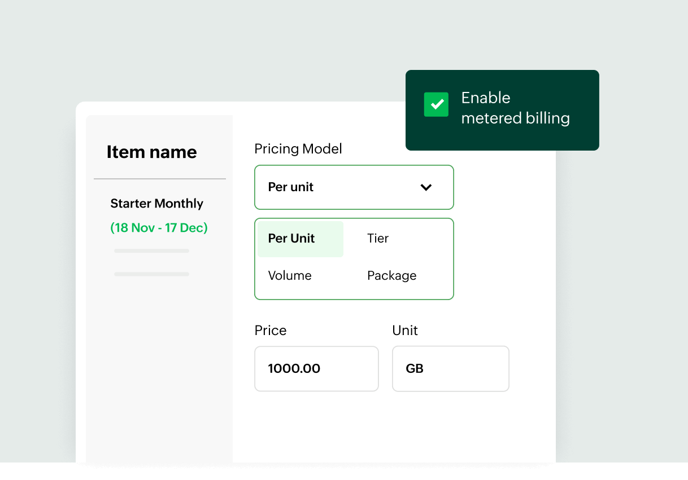The image size is (688, 480).
Task: Click the Price input field
Action: point(316,368)
